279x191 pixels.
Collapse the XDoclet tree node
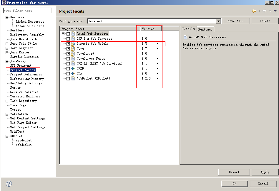[x=7, y=136]
